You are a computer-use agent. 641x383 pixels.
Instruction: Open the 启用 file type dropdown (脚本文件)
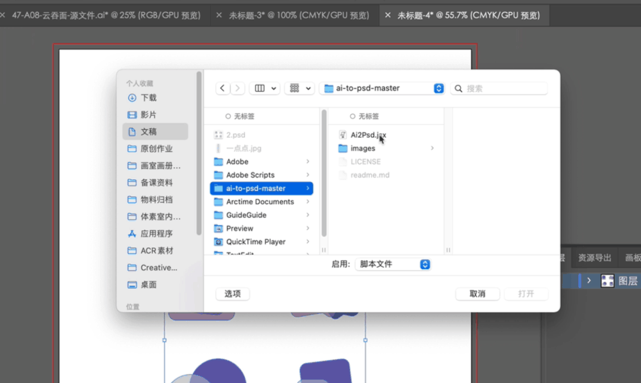click(393, 264)
